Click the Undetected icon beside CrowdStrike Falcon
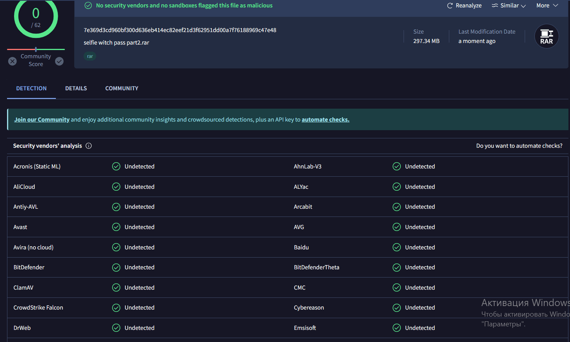Image resolution: width=570 pixels, height=342 pixels. (116, 308)
